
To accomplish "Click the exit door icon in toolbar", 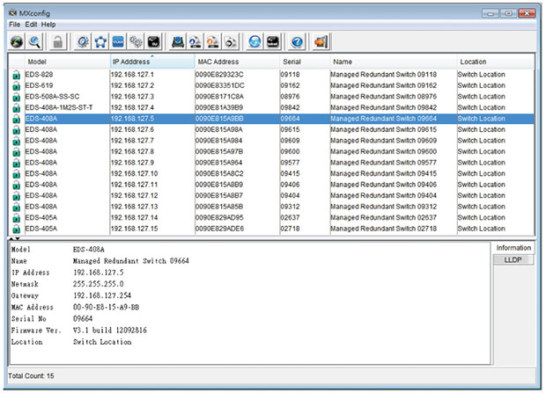I will (321, 41).
